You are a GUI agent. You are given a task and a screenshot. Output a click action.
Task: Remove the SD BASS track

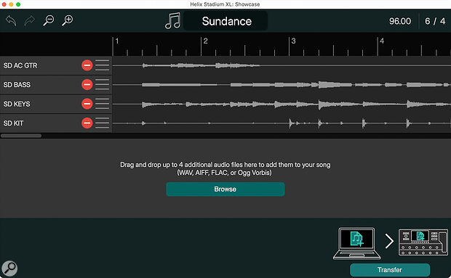(87, 85)
